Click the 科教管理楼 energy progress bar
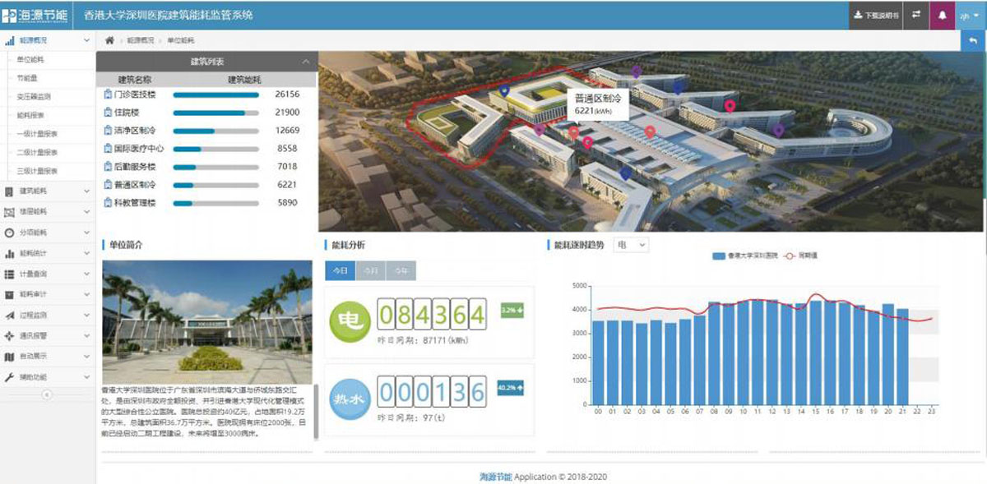The image size is (987, 484). click(215, 203)
